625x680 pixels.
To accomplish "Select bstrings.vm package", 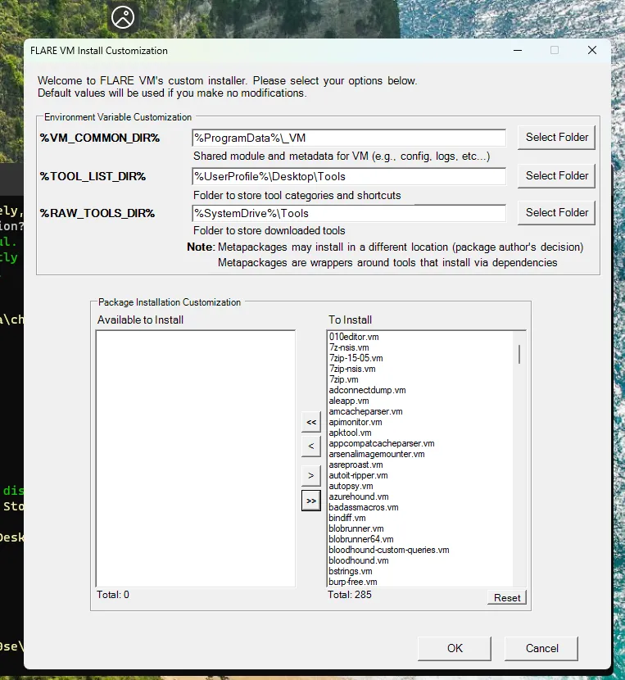I will pos(351,571).
